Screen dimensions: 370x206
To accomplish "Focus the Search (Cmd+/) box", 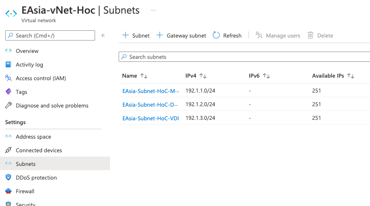I will [x=50, y=35].
